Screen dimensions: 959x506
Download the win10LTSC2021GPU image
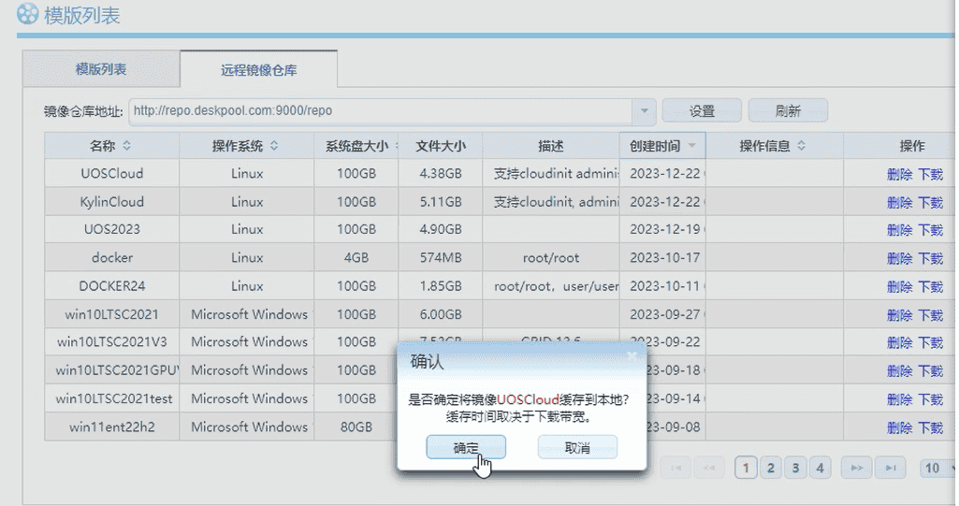930,370
